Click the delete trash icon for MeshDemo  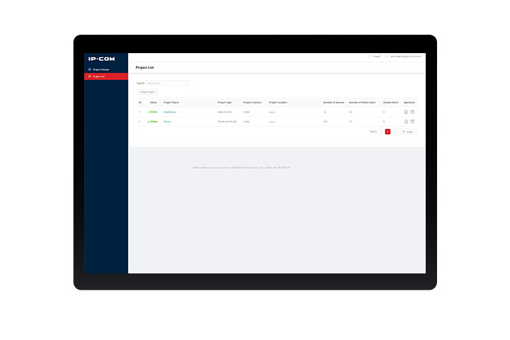click(x=412, y=112)
